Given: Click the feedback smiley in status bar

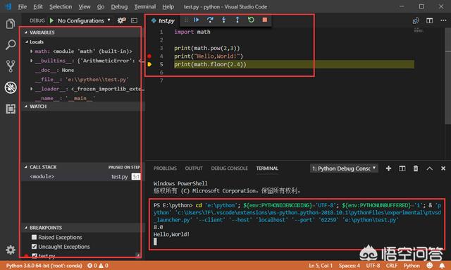Looking at the screenshot, I should coord(429,265).
